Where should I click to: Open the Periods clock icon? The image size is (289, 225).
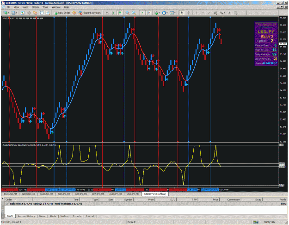(x=164, y=13)
